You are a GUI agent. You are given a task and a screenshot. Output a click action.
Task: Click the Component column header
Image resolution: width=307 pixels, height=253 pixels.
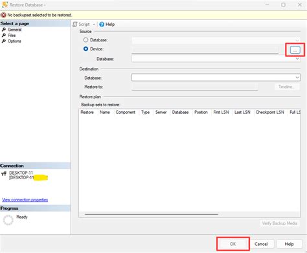125,112
